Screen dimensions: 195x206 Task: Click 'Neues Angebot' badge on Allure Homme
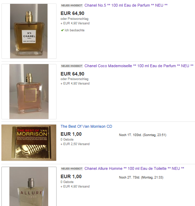click(71, 169)
